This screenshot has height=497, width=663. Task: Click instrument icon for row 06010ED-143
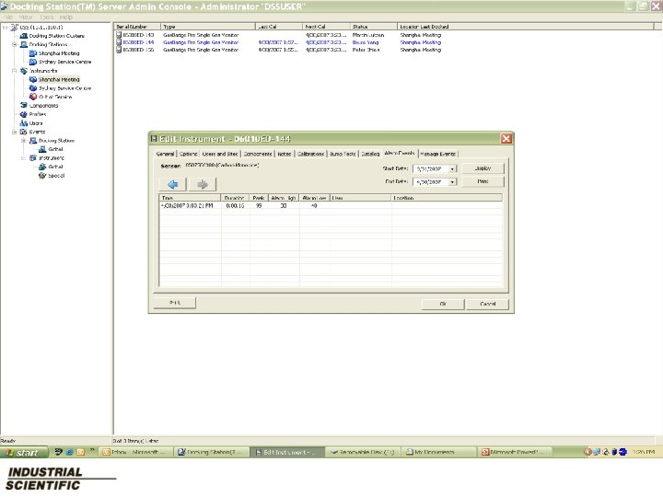[x=119, y=35]
